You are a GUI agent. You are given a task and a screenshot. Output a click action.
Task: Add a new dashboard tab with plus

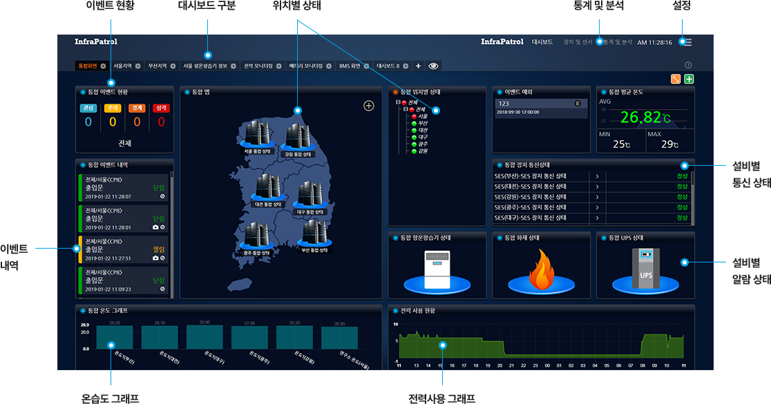coord(418,66)
